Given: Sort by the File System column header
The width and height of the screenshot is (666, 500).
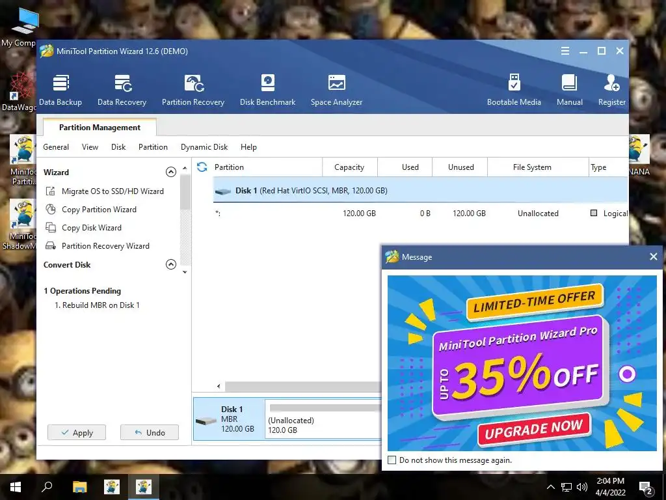Looking at the screenshot, I should pos(537,167).
